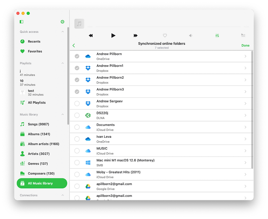This screenshot has width=268, height=219.
Task: Collapse the Playlists section
Action: pyautogui.click(x=63, y=63)
